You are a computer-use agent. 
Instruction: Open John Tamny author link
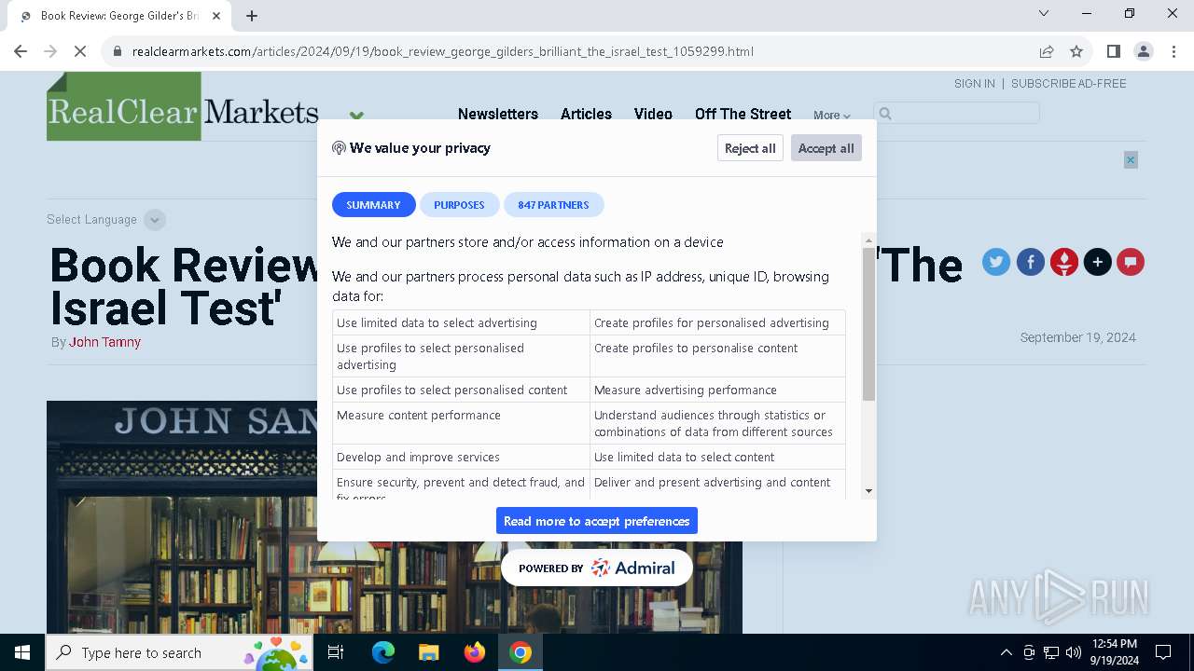pos(104,342)
